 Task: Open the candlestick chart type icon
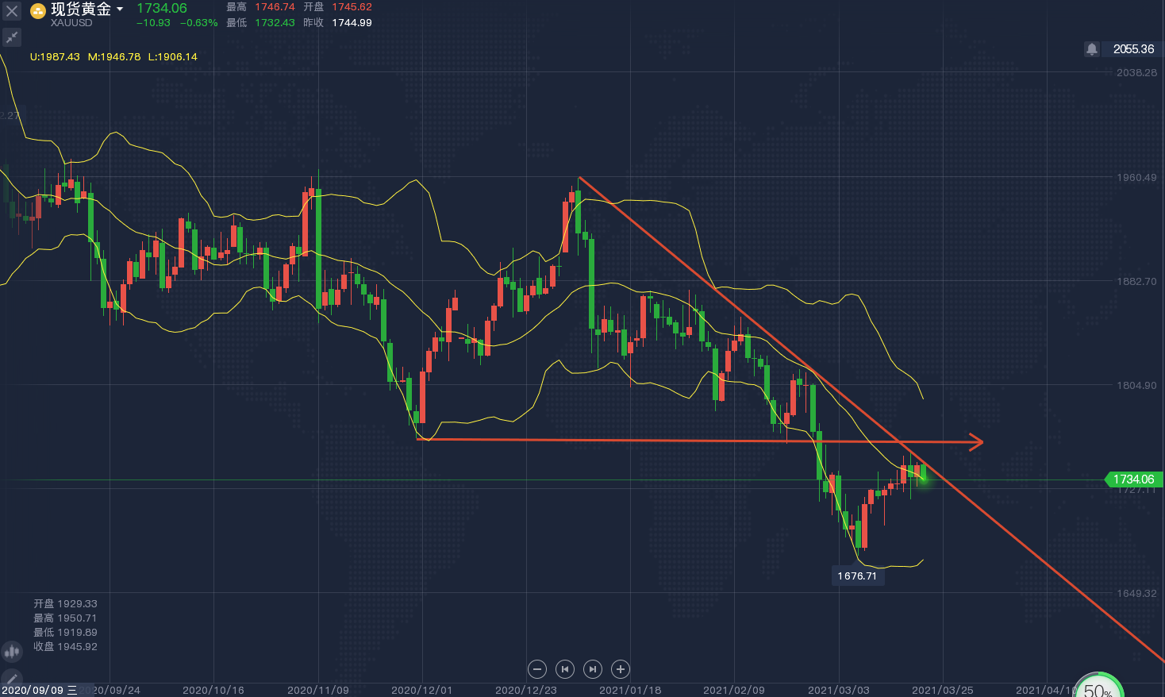[11, 652]
